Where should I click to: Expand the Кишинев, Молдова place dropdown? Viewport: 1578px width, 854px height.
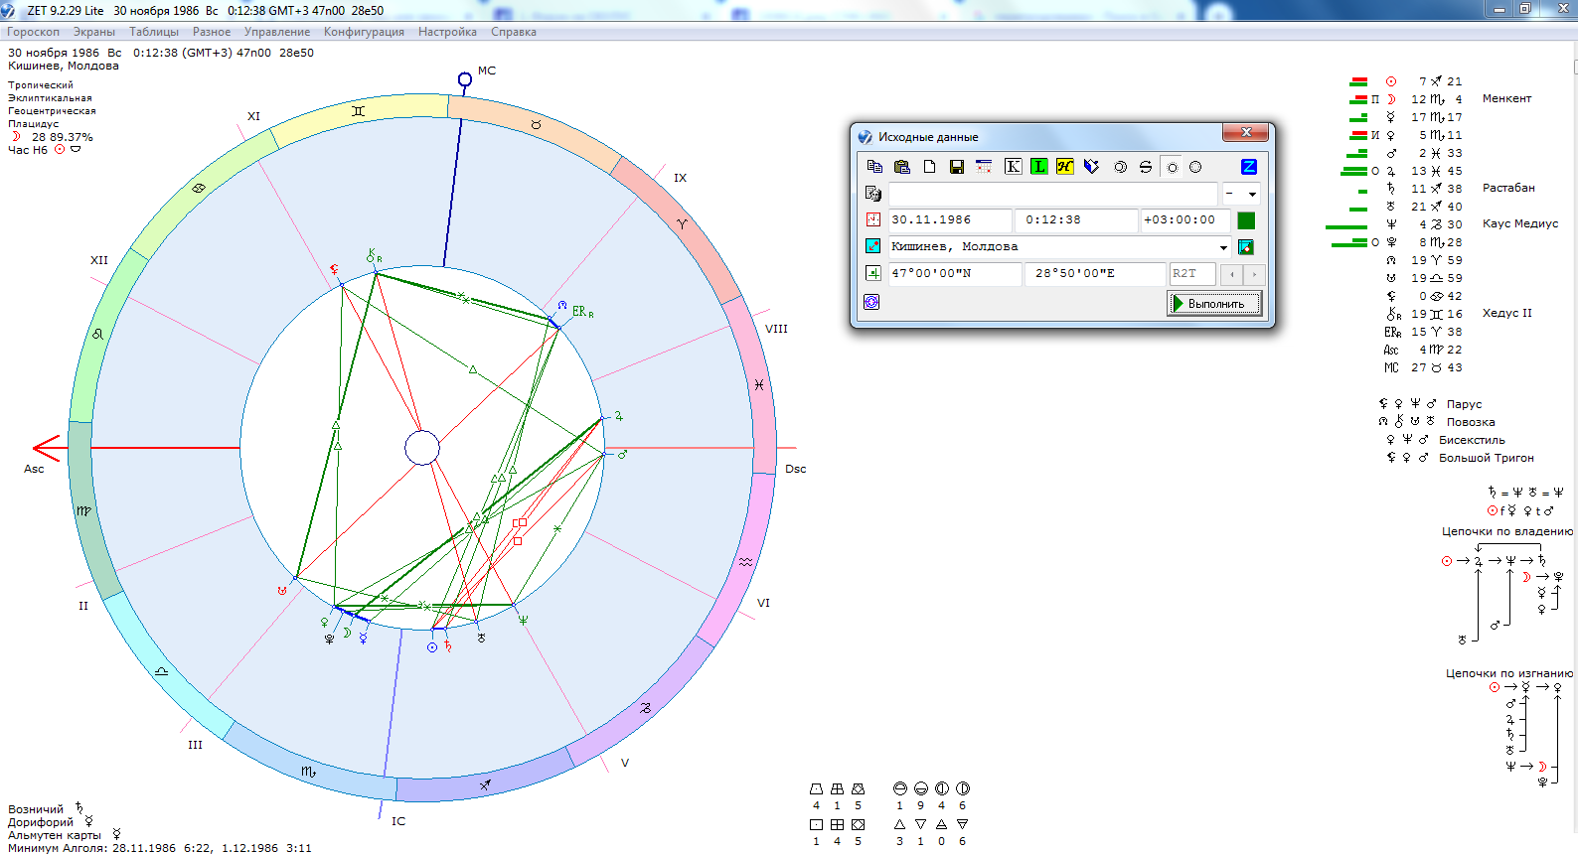(1223, 247)
